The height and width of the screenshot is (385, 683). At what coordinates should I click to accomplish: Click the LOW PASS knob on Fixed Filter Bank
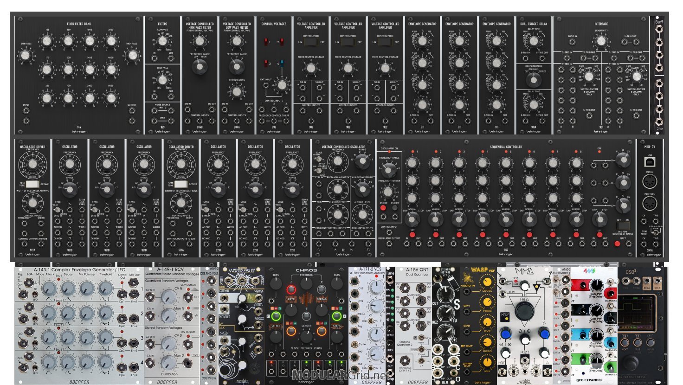tap(26, 56)
